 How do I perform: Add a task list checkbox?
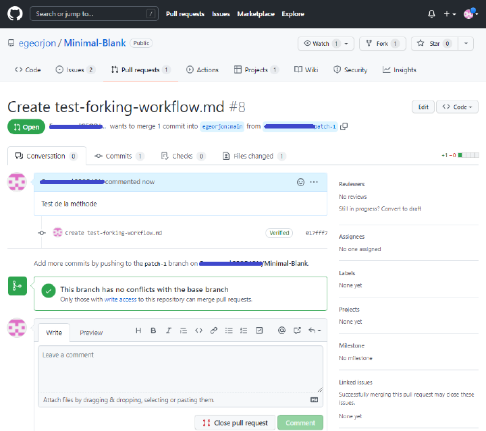[259, 331]
